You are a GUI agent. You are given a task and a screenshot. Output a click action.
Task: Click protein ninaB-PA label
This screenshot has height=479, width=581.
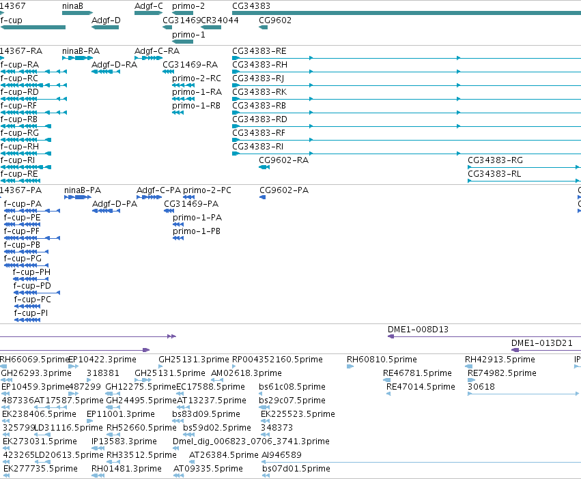click(83, 190)
